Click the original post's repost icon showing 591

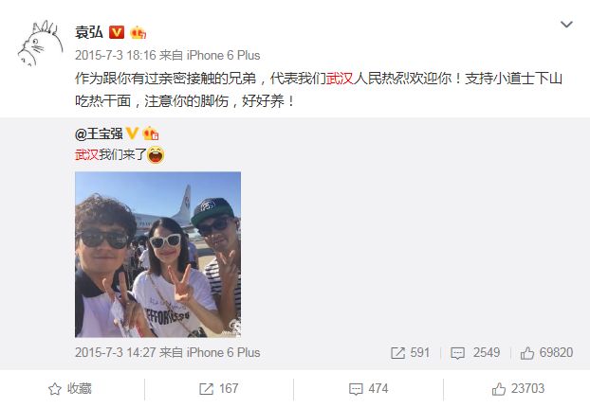point(410,352)
